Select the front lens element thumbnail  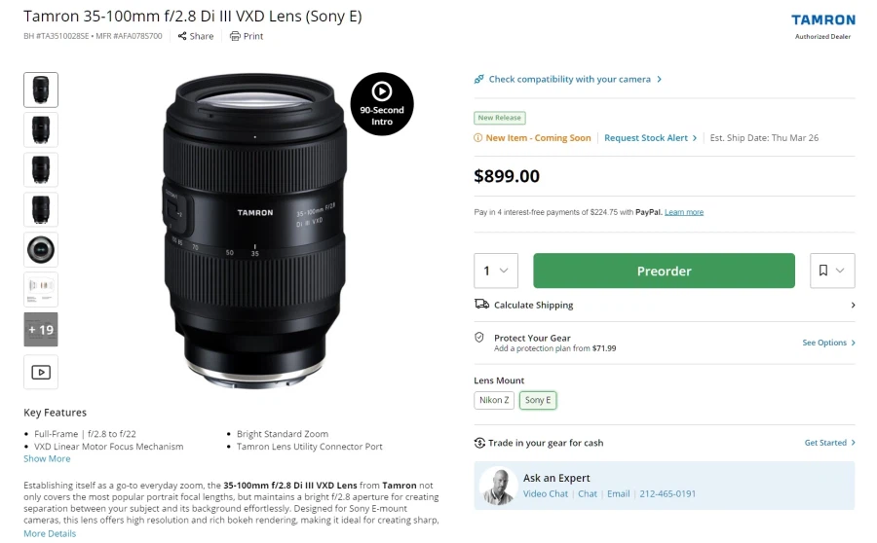click(41, 250)
